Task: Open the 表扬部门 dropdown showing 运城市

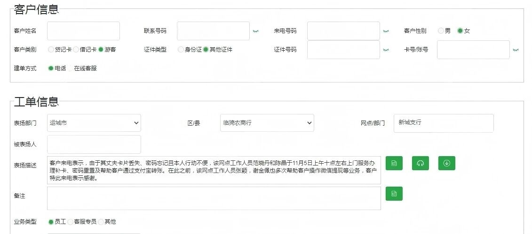Action: (x=94, y=123)
